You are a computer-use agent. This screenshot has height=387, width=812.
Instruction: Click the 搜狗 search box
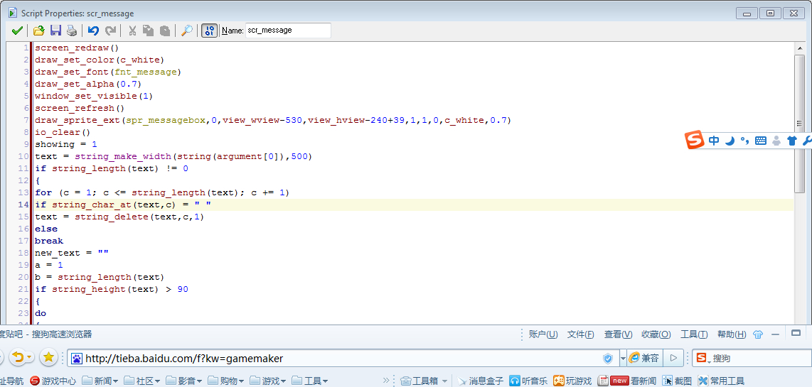click(762, 358)
